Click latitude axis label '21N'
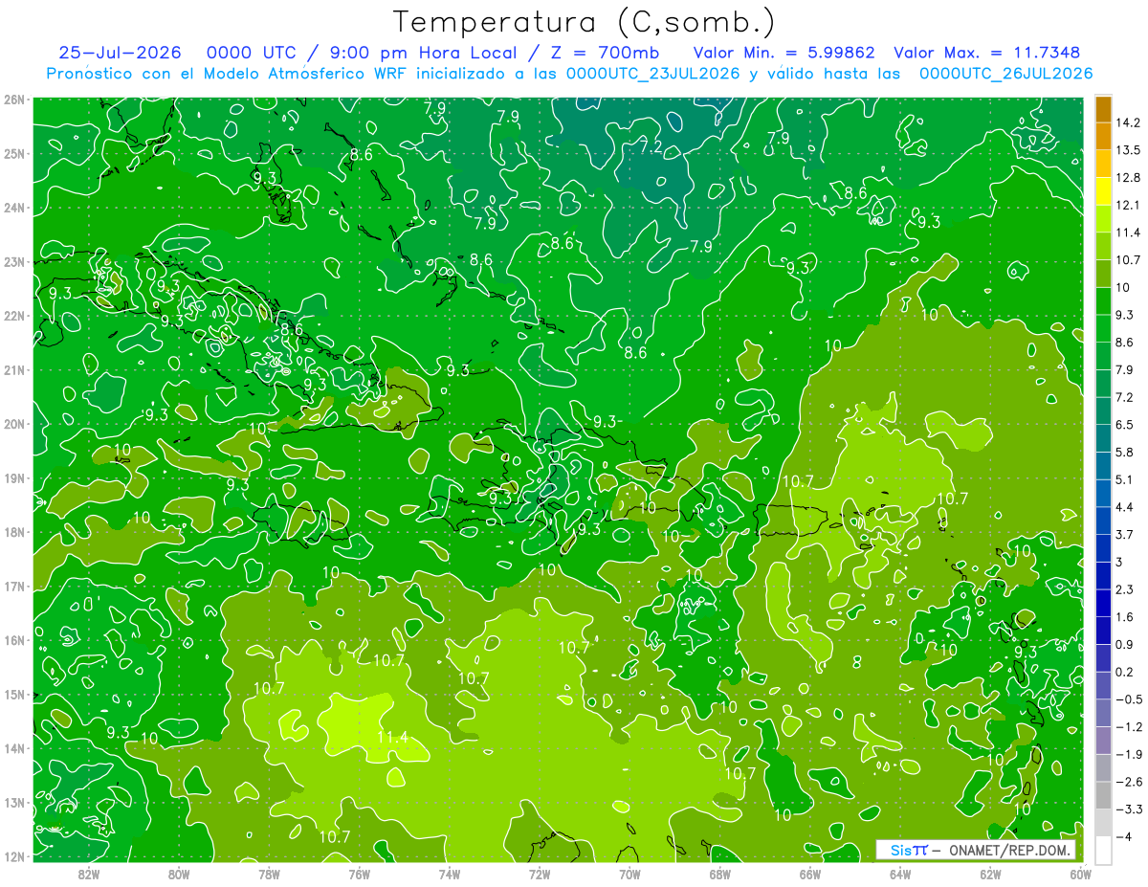Image resolution: width=1148 pixels, height=887 pixels. click(x=13, y=370)
